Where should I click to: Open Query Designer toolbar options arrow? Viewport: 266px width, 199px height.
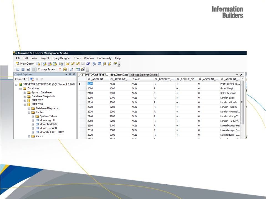88,70
